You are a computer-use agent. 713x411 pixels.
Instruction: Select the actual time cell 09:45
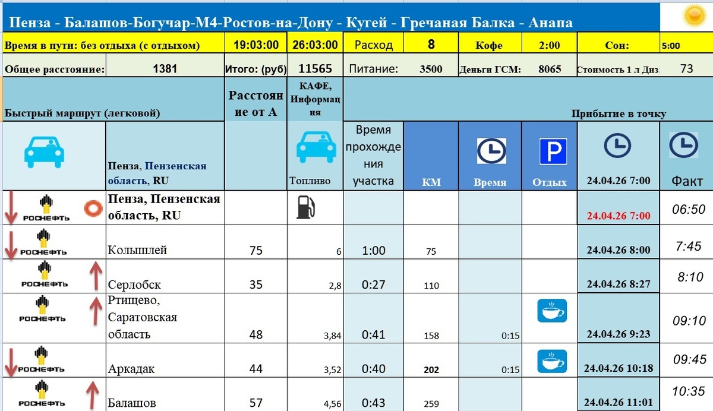tap(686, 361)
